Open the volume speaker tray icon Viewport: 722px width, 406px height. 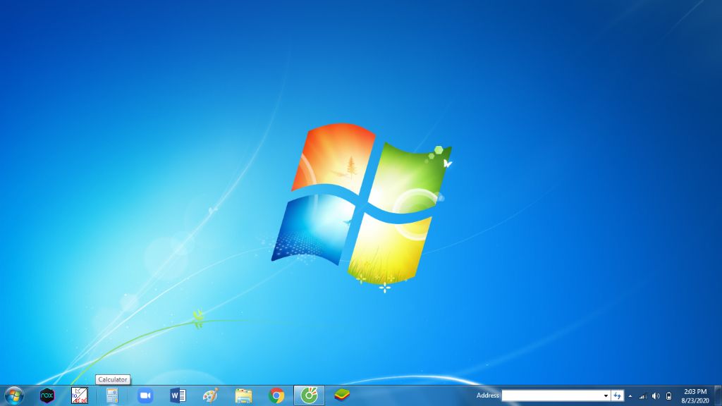click(656, 396)
